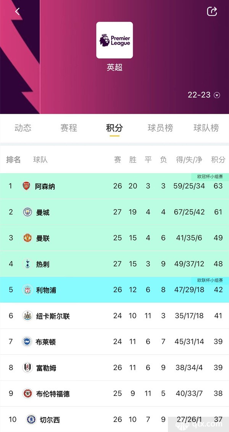Tap the Tottenham club crest
229x432 pixels.
27,264
